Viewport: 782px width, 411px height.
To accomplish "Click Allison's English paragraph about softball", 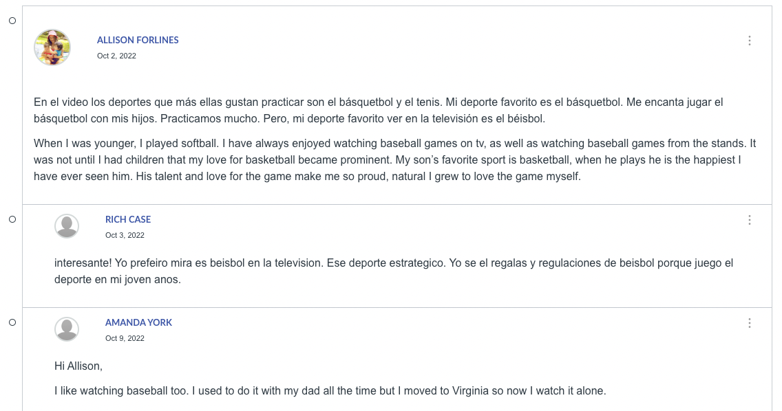I will point(394,159).
